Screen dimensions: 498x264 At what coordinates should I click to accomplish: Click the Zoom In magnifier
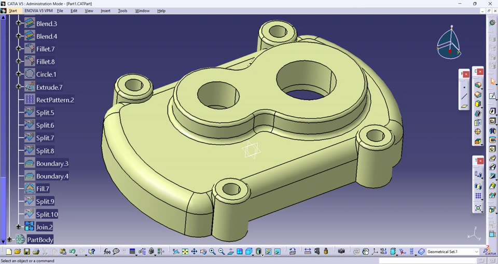[212, 252]
